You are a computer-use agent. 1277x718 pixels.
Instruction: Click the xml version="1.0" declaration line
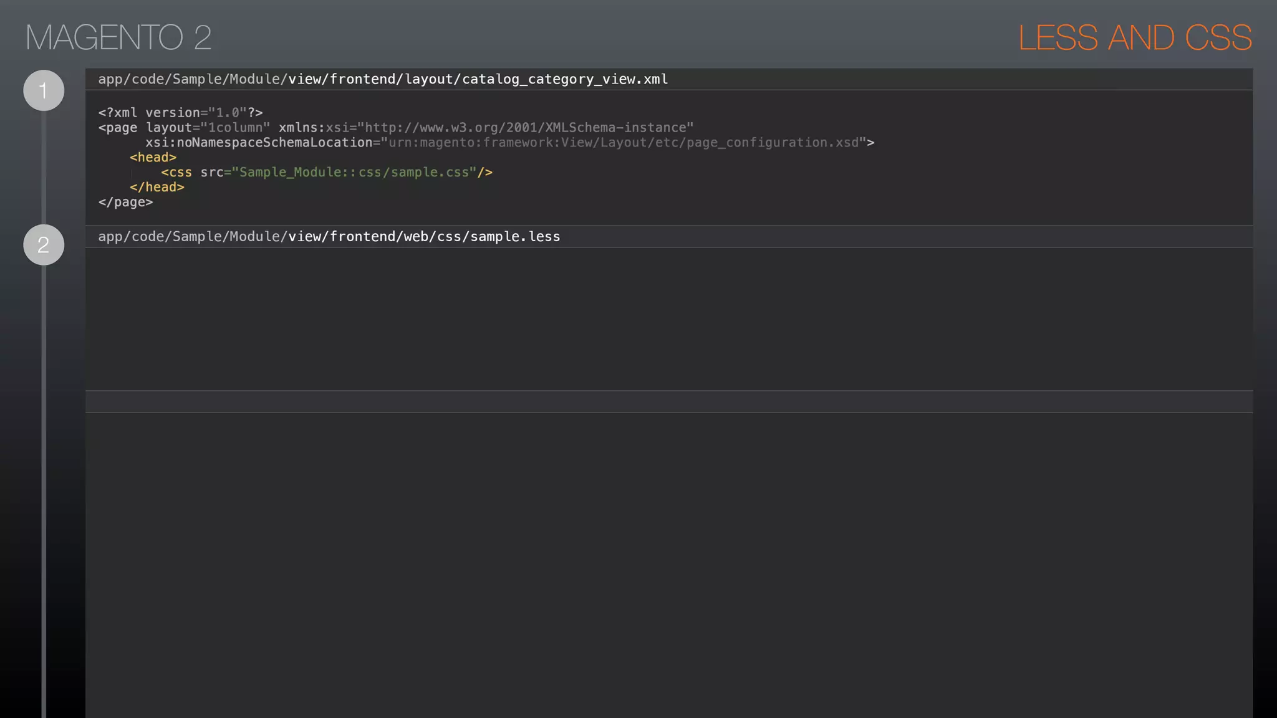point(180,113)
